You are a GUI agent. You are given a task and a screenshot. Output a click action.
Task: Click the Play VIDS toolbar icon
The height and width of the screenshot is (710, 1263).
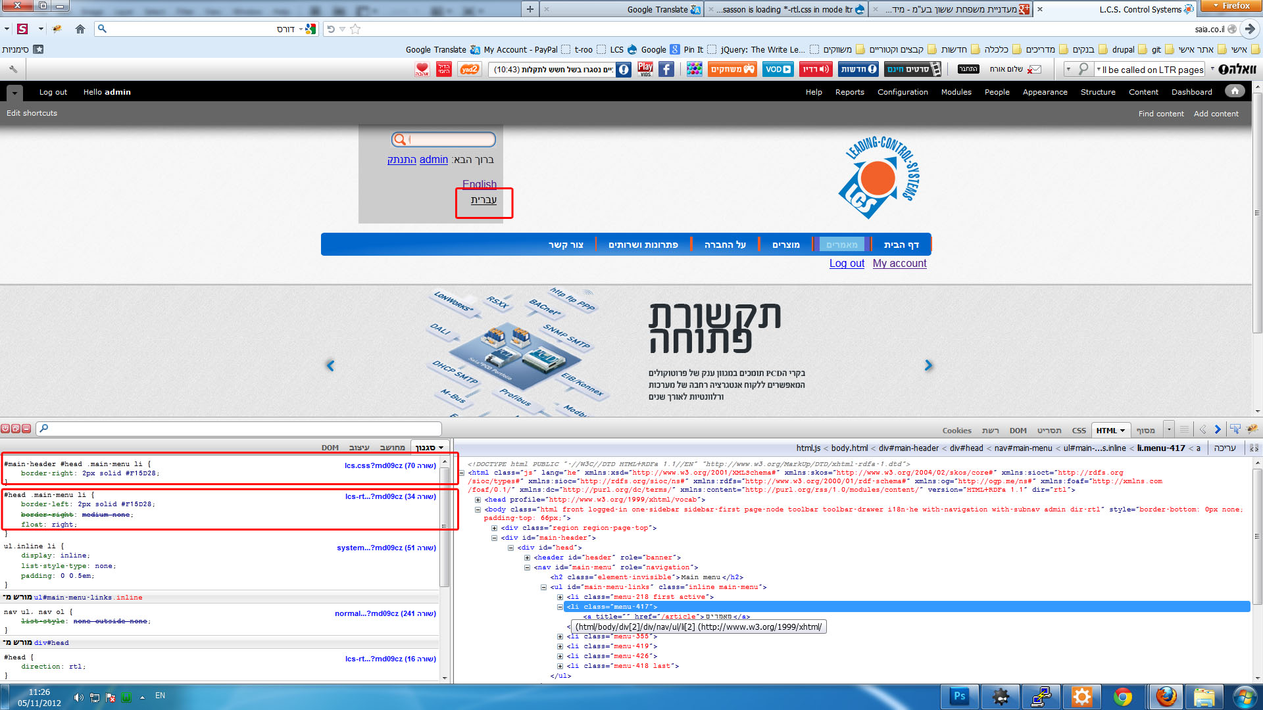click(x=645, y=69)
